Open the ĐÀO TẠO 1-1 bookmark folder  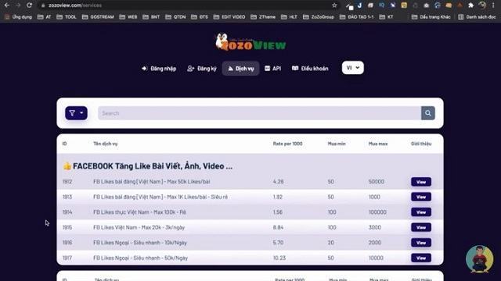click(x=356, y=17)
